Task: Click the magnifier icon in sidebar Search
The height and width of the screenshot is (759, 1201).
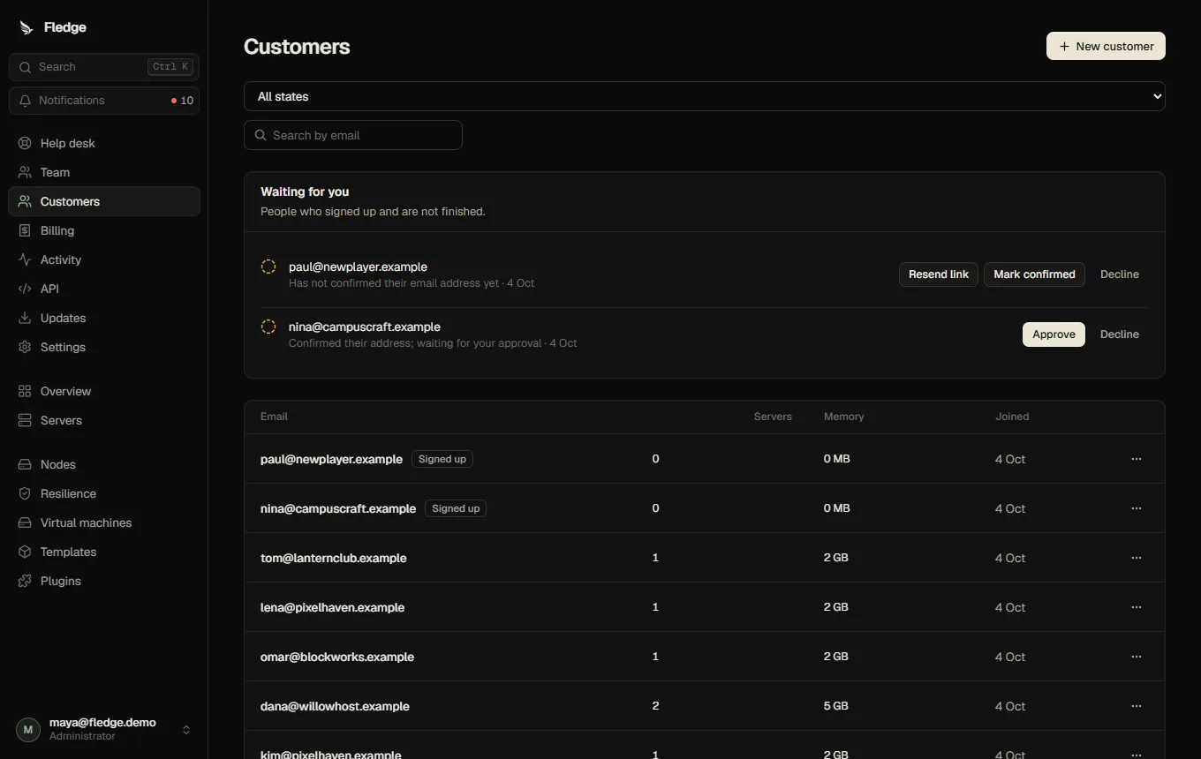Action: click(x=25, y=67)
